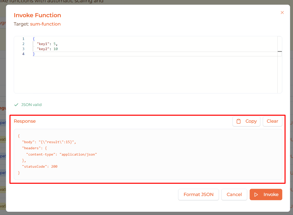Click the green JSON valid checkmark
Viewport: 293px width, 215px height.
coord(16,104)
